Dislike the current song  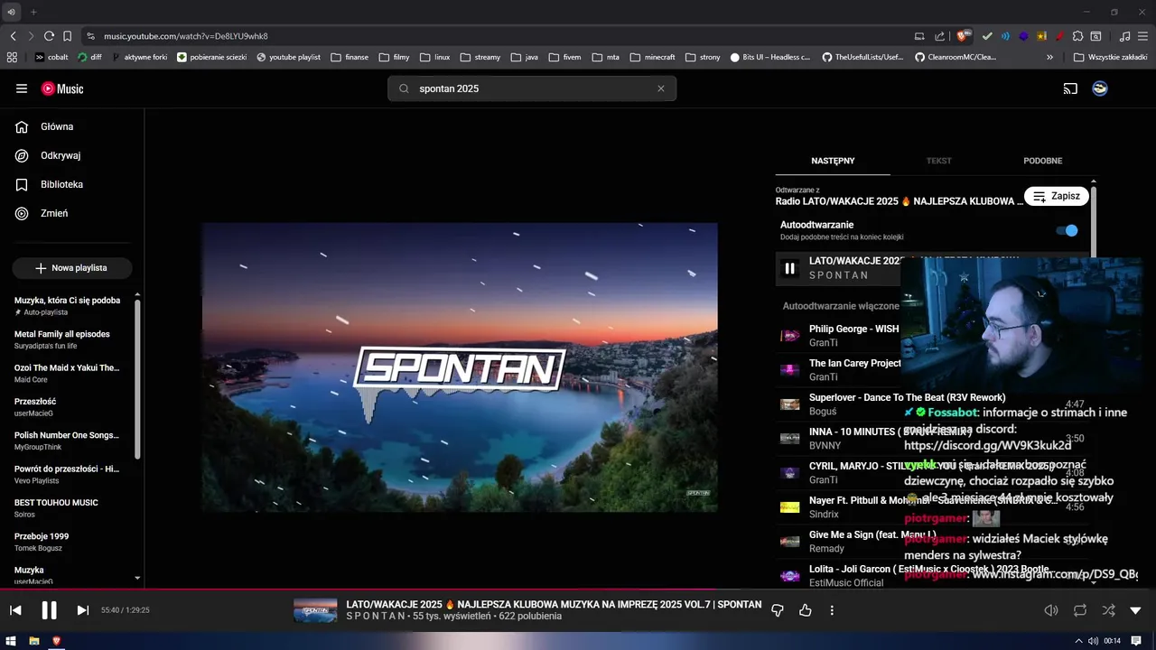[x=778, y=610]
